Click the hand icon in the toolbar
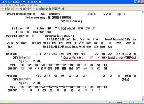This screenshot has height=104, width=144. tap(6, 9)
